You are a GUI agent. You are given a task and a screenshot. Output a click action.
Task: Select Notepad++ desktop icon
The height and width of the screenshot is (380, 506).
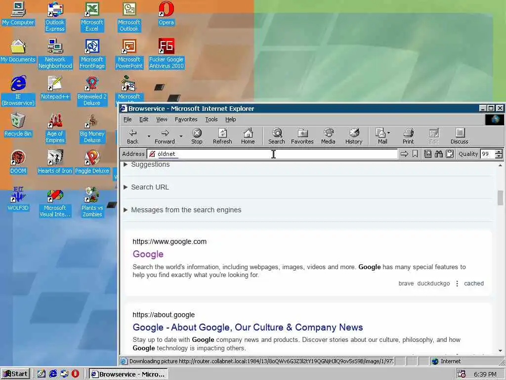pos(55,88)
